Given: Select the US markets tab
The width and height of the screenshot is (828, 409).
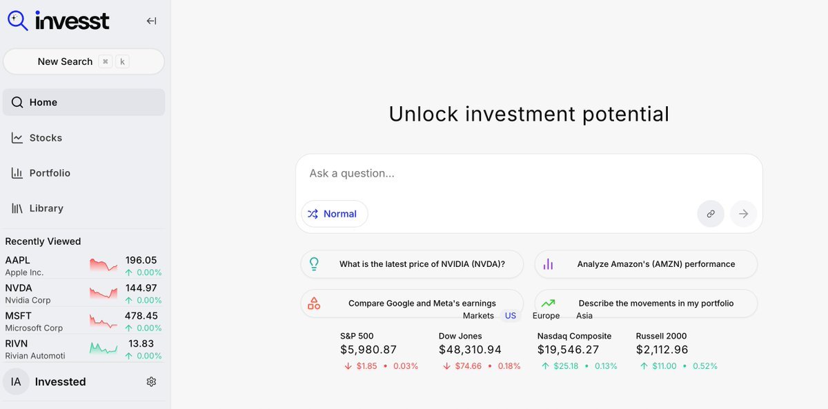Looking at the screenshot, I should click(x=510, y=316).
